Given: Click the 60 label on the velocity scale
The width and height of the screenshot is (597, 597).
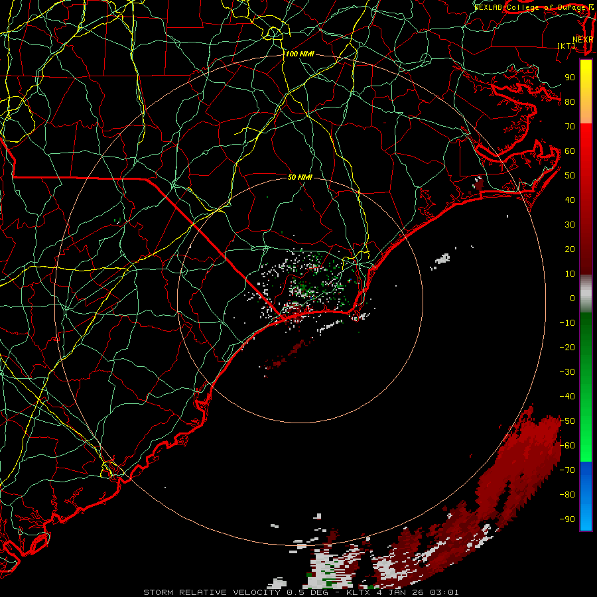Looking at the screenshot, I should tap(570, 151).
